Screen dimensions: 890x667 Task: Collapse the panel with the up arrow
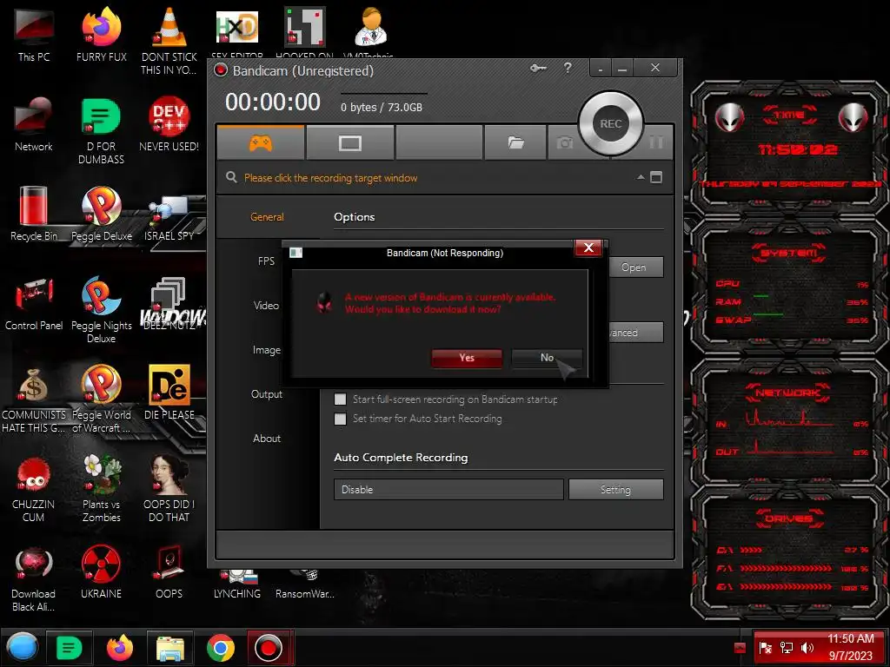[x=641, y=177]
